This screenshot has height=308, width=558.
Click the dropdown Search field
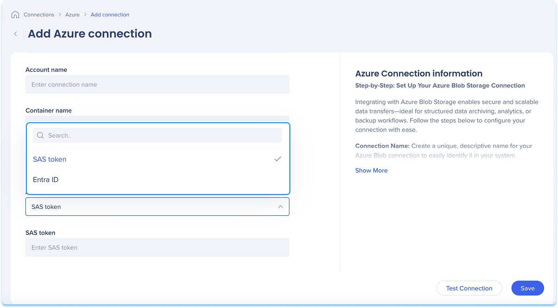pos(157,135)
